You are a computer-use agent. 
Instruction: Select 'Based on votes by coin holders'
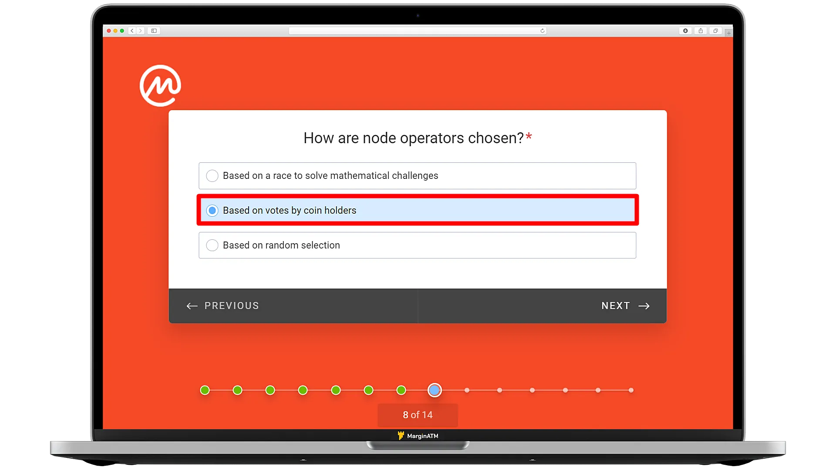212,210
